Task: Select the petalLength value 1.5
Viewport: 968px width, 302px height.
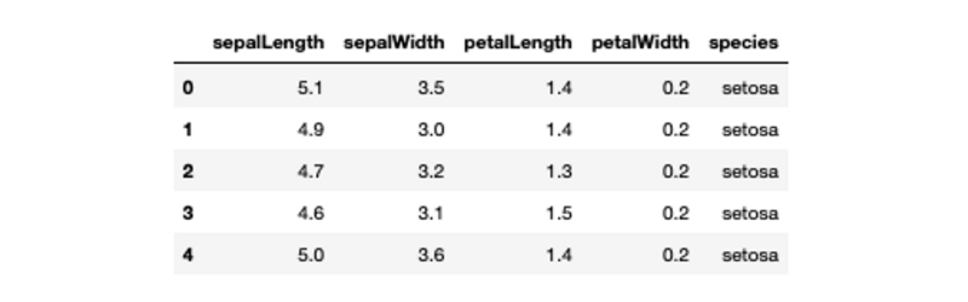Action: click(x=558, y=213)
